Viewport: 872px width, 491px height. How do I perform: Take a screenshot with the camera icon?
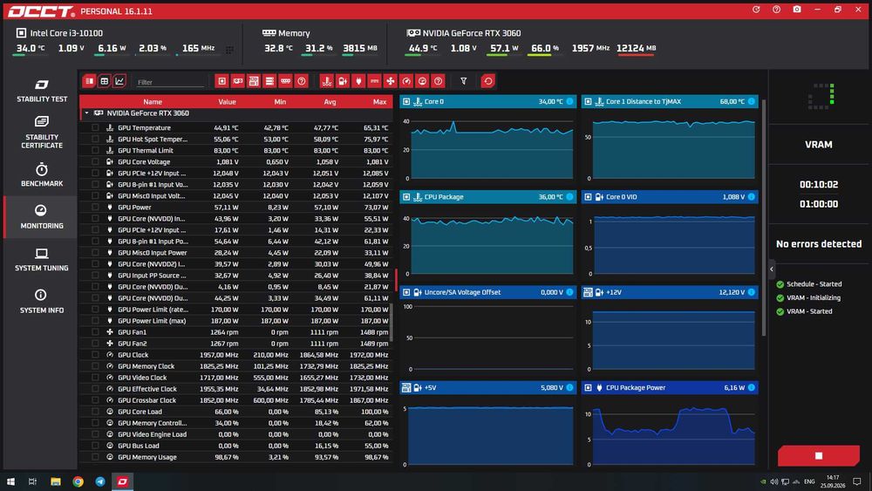pos(797,10)
